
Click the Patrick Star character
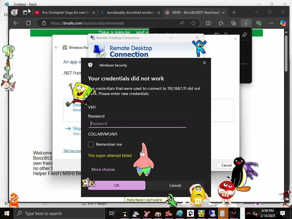(144, 159)
